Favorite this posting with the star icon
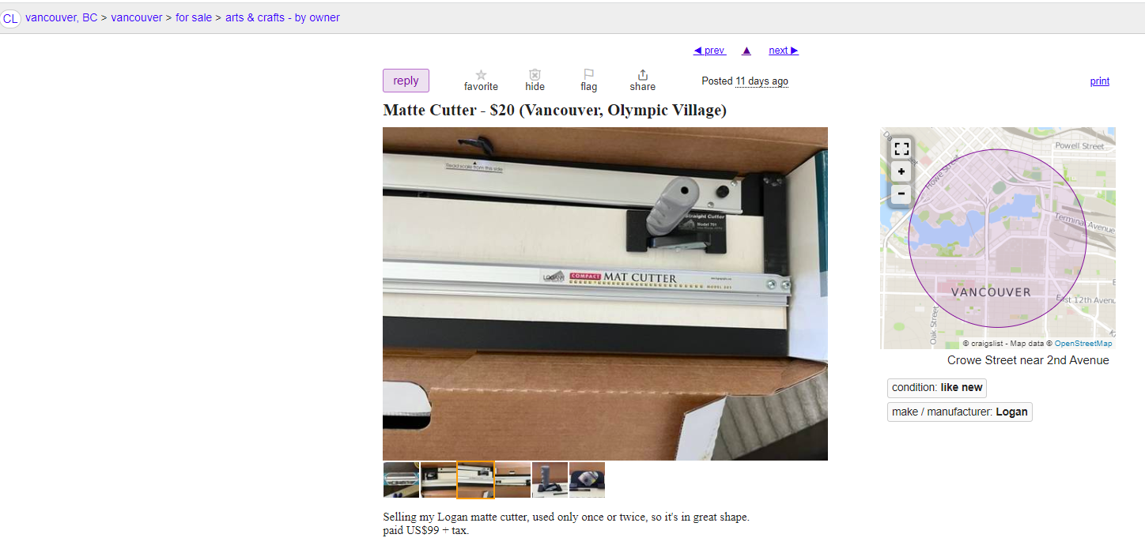 [481, 75]
